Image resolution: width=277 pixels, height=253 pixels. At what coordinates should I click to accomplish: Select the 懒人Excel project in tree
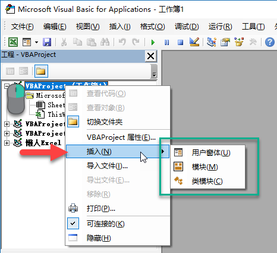[x=43, y=143]
